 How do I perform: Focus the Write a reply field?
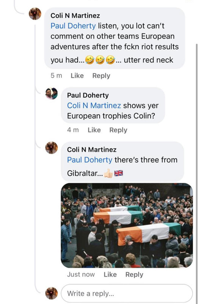127,293
